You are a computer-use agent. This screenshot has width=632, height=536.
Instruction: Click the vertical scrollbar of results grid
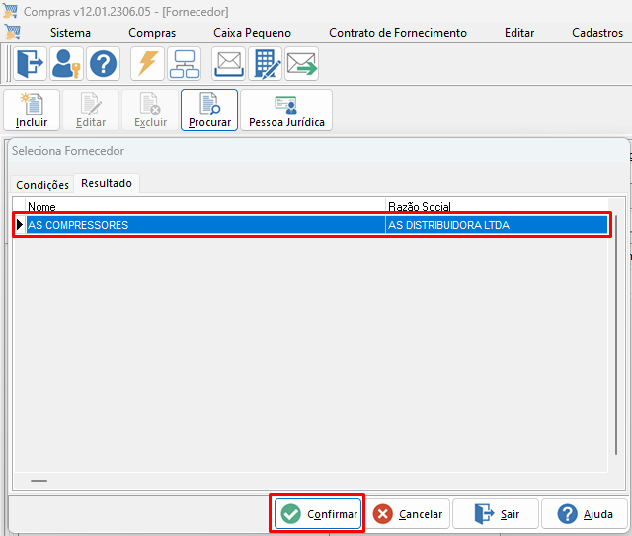pyautogui.click(x=616, y=336)
